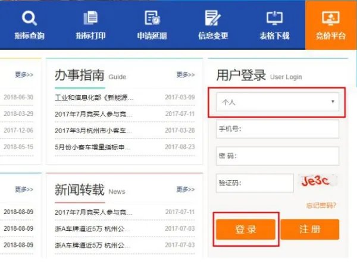The image size is (357, 264).
Task: Click 更多>> above the 2018-06-30 list
Action: click(24, 75)
